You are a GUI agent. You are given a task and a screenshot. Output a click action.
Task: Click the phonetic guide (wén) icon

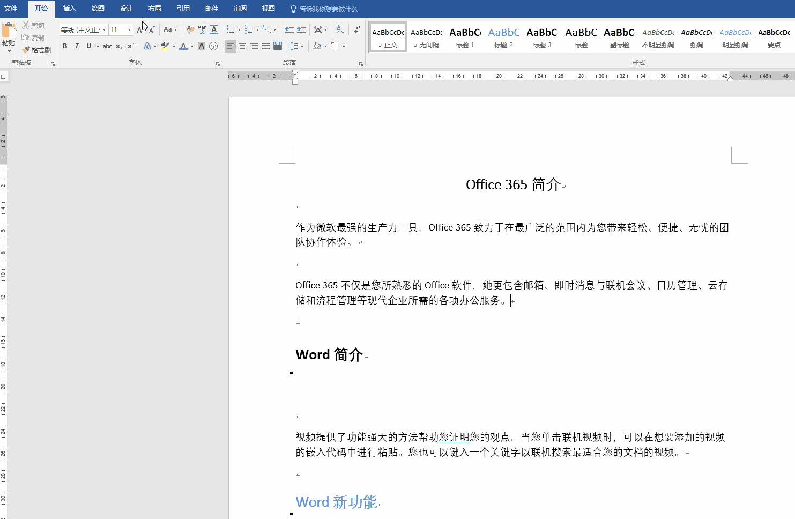(202, 29)
